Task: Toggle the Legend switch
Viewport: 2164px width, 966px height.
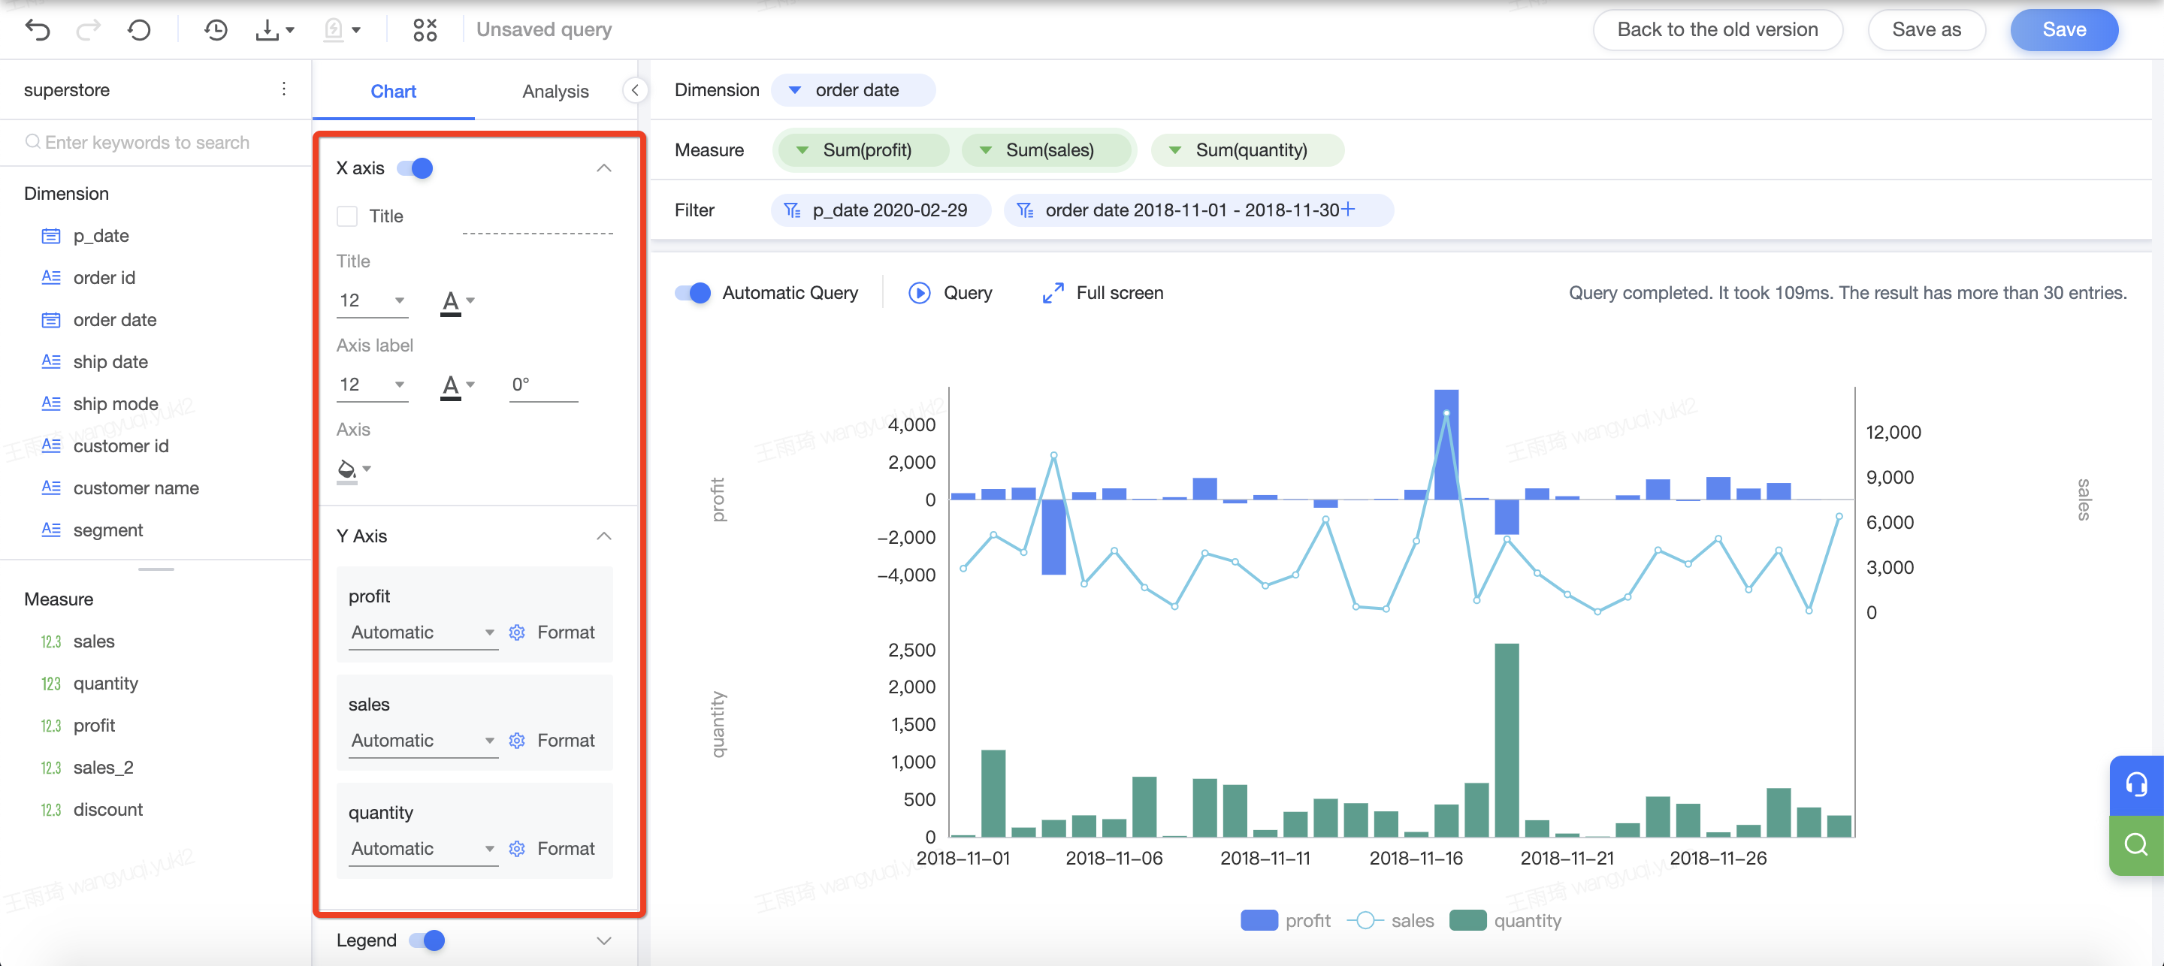Action: [x=427, y=940]
